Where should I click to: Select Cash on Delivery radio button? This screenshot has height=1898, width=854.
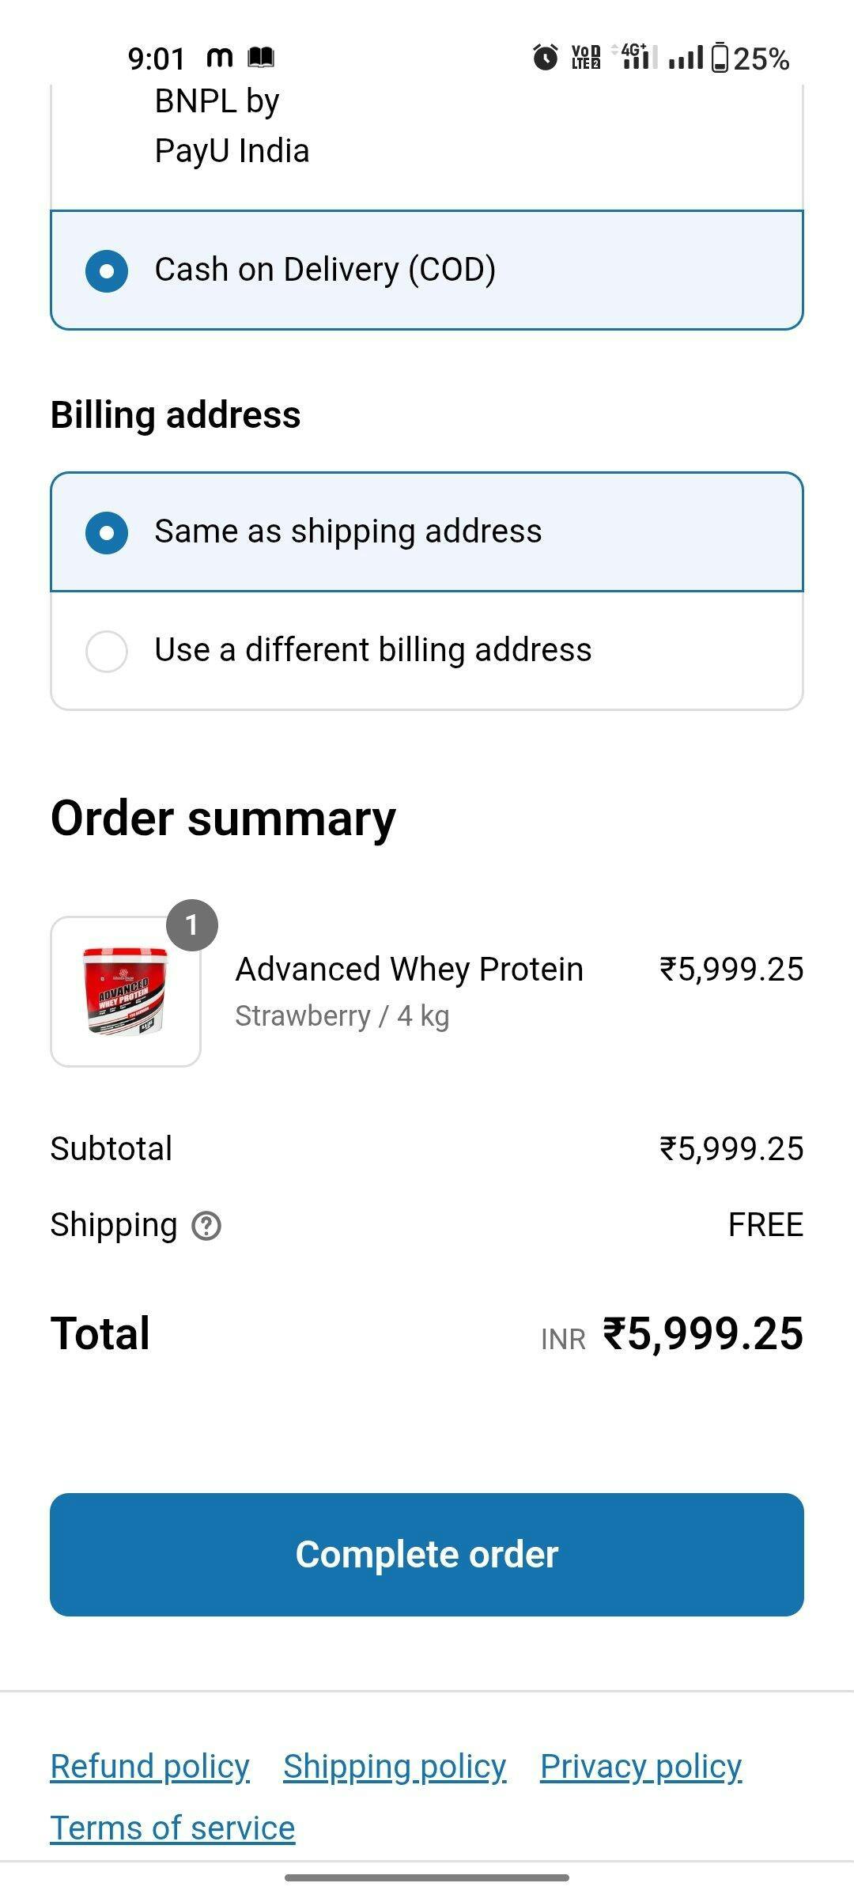(x=107, y=270)
